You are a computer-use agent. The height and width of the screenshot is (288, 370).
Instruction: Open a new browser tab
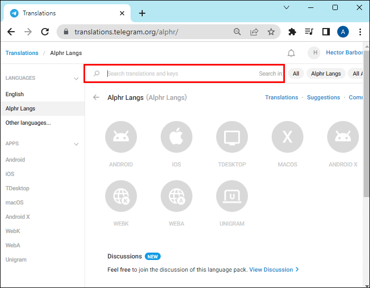[142, 13]
